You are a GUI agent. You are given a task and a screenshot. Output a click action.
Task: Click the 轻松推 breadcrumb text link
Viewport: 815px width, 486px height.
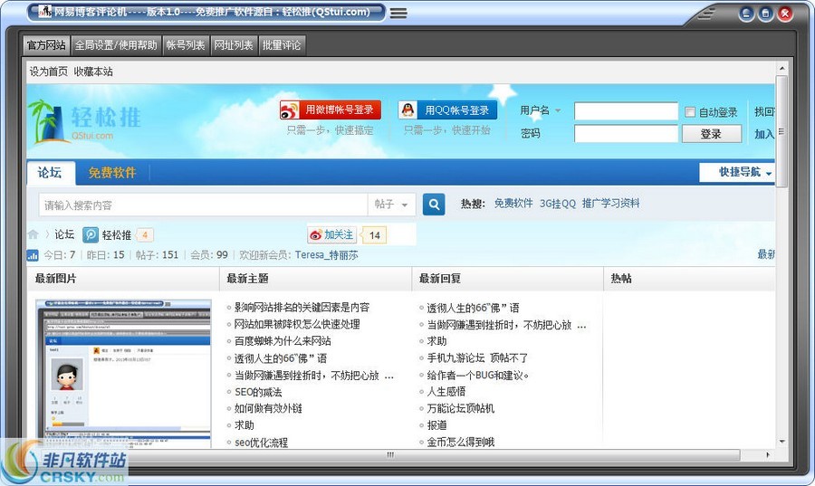(x=117, y=235)
